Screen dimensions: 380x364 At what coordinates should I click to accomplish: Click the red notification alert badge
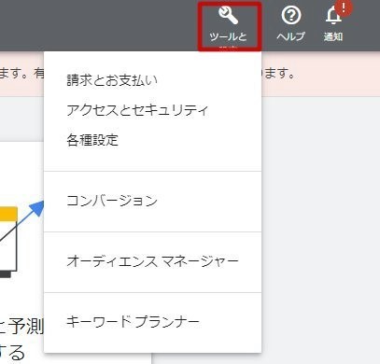click(x=344, y=7)
